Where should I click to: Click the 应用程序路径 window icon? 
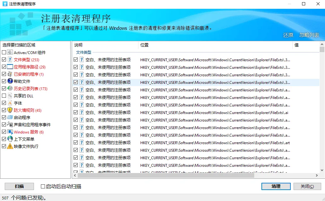coord(10,67)
